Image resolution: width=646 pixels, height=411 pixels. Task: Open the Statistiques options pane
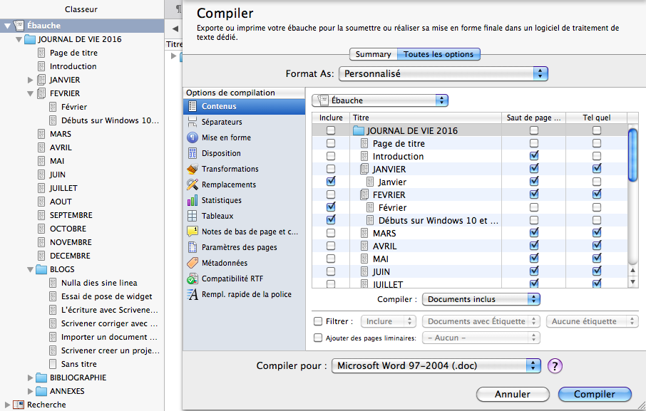coord(221,200)
